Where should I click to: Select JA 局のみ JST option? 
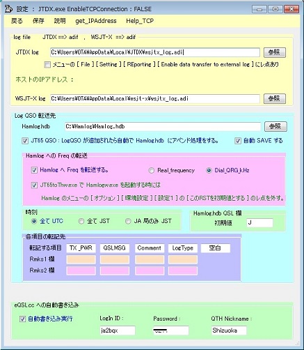[x=128, y=221]
